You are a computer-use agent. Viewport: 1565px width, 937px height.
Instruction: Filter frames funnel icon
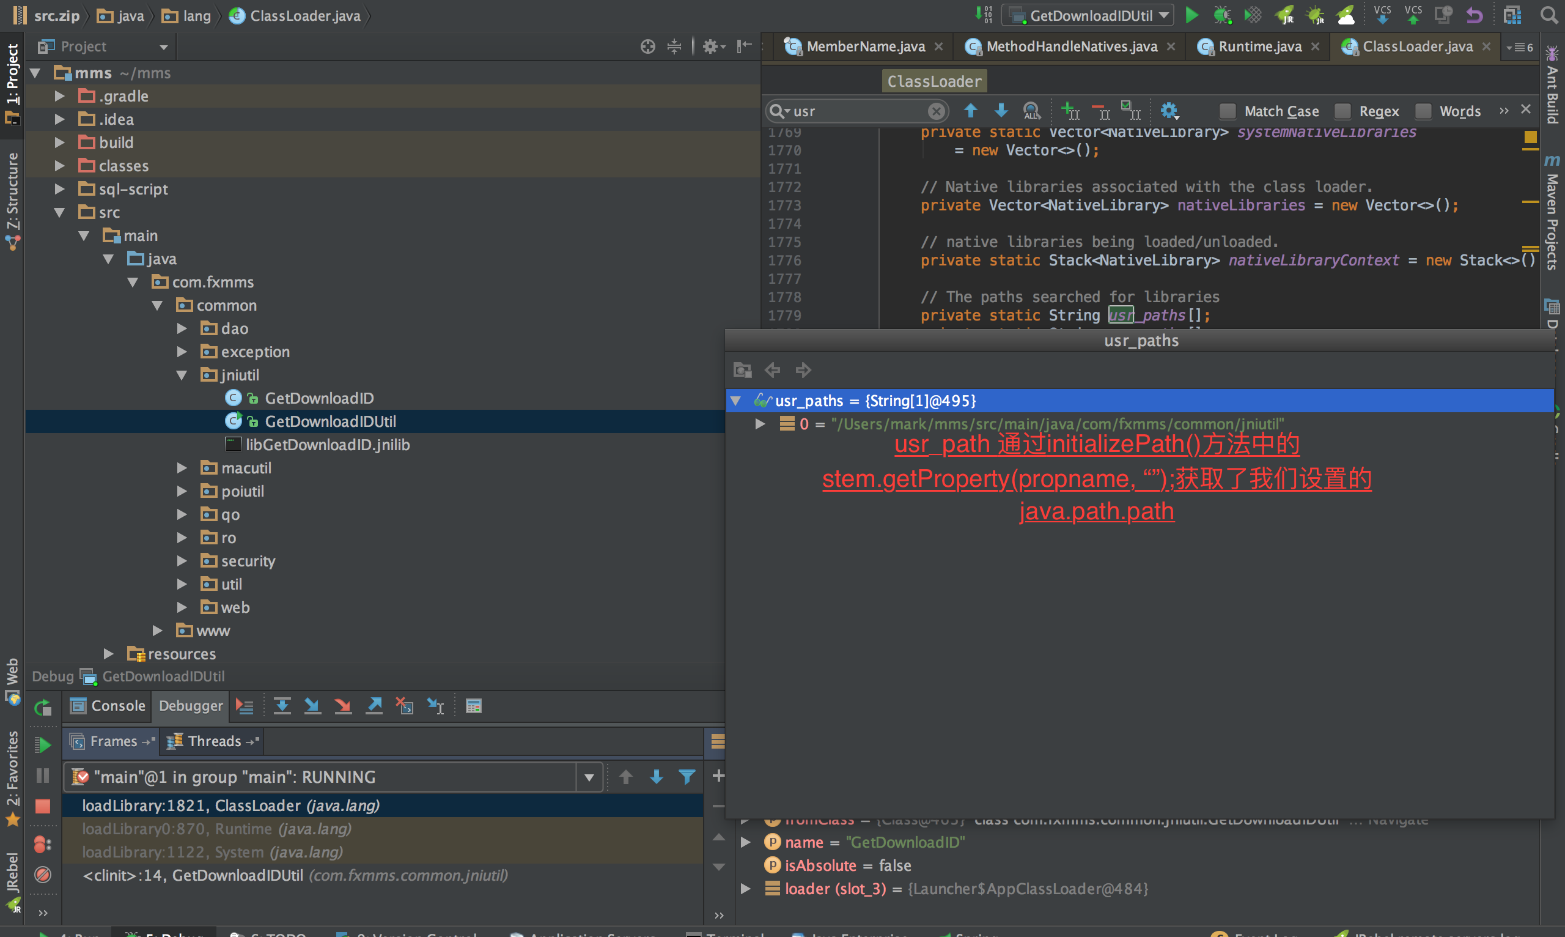coord(687,777)
